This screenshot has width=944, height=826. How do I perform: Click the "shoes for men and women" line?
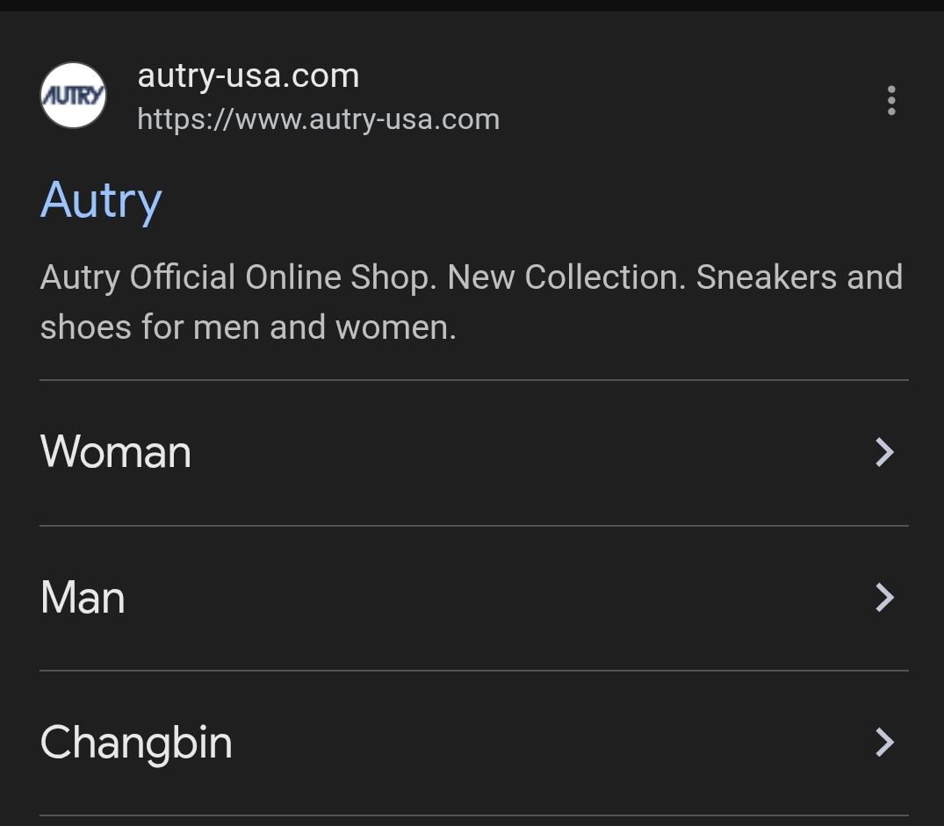249,327
